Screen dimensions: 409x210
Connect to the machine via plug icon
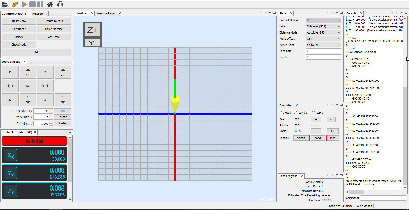tap(15, 4)
